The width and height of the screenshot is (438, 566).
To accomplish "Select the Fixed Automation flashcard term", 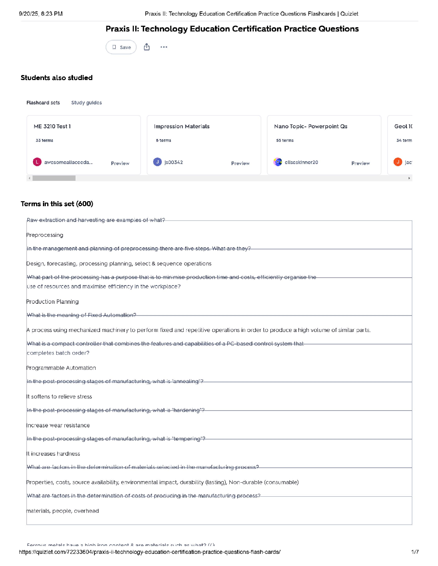I will [x=82, y=315].
